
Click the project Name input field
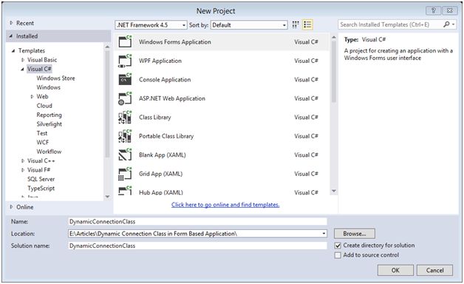coord(197,222)
